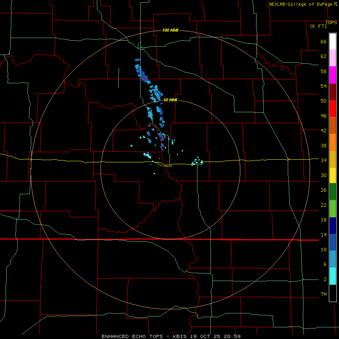Click the 100 NMI range ring label

170,30
